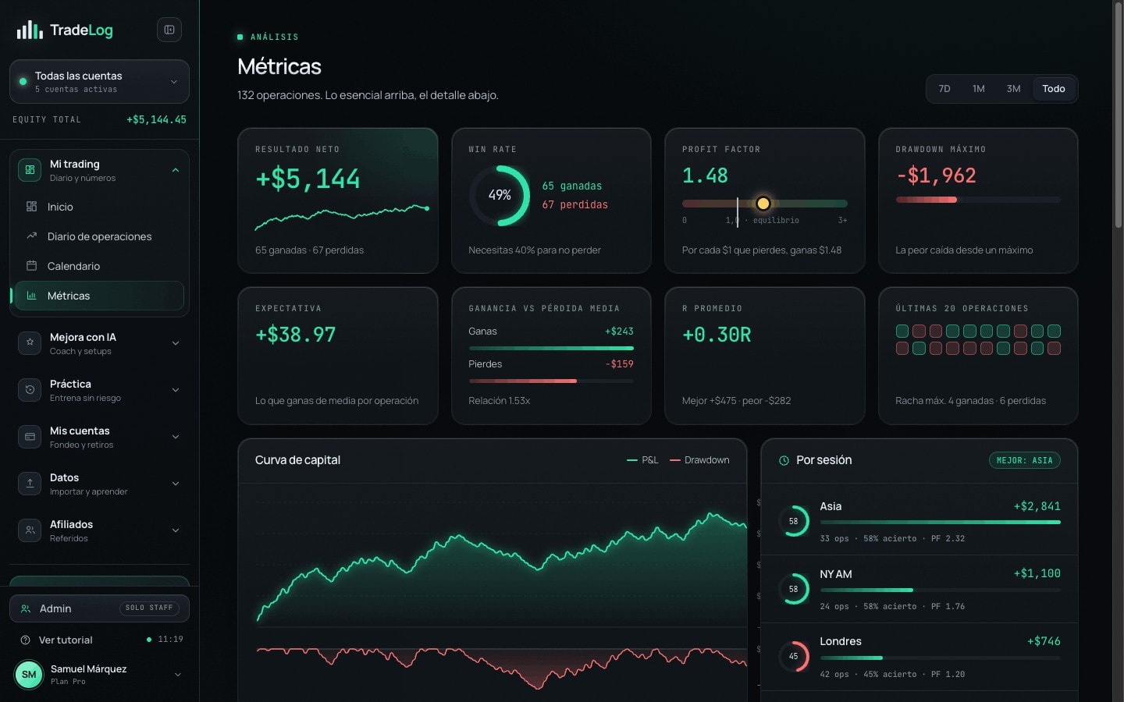This screenshot has height=702, width=1124.
Task: Select the 3M time range
Action: tap(1014, 89)
